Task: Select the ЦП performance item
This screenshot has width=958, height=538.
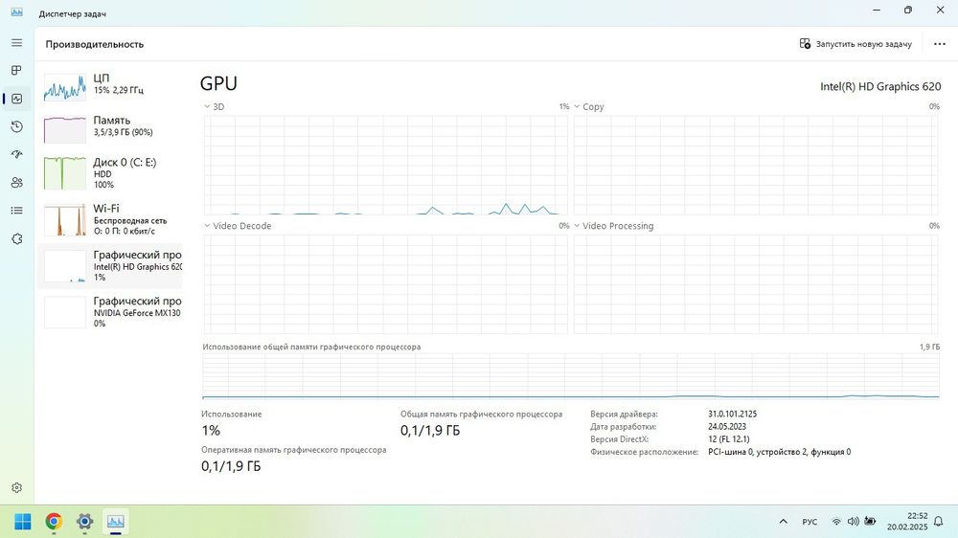Action: 110,86
